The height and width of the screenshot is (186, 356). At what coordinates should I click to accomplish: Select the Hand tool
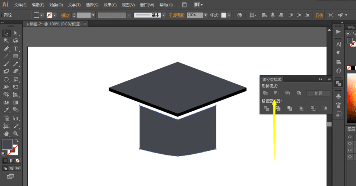(6, 134)
